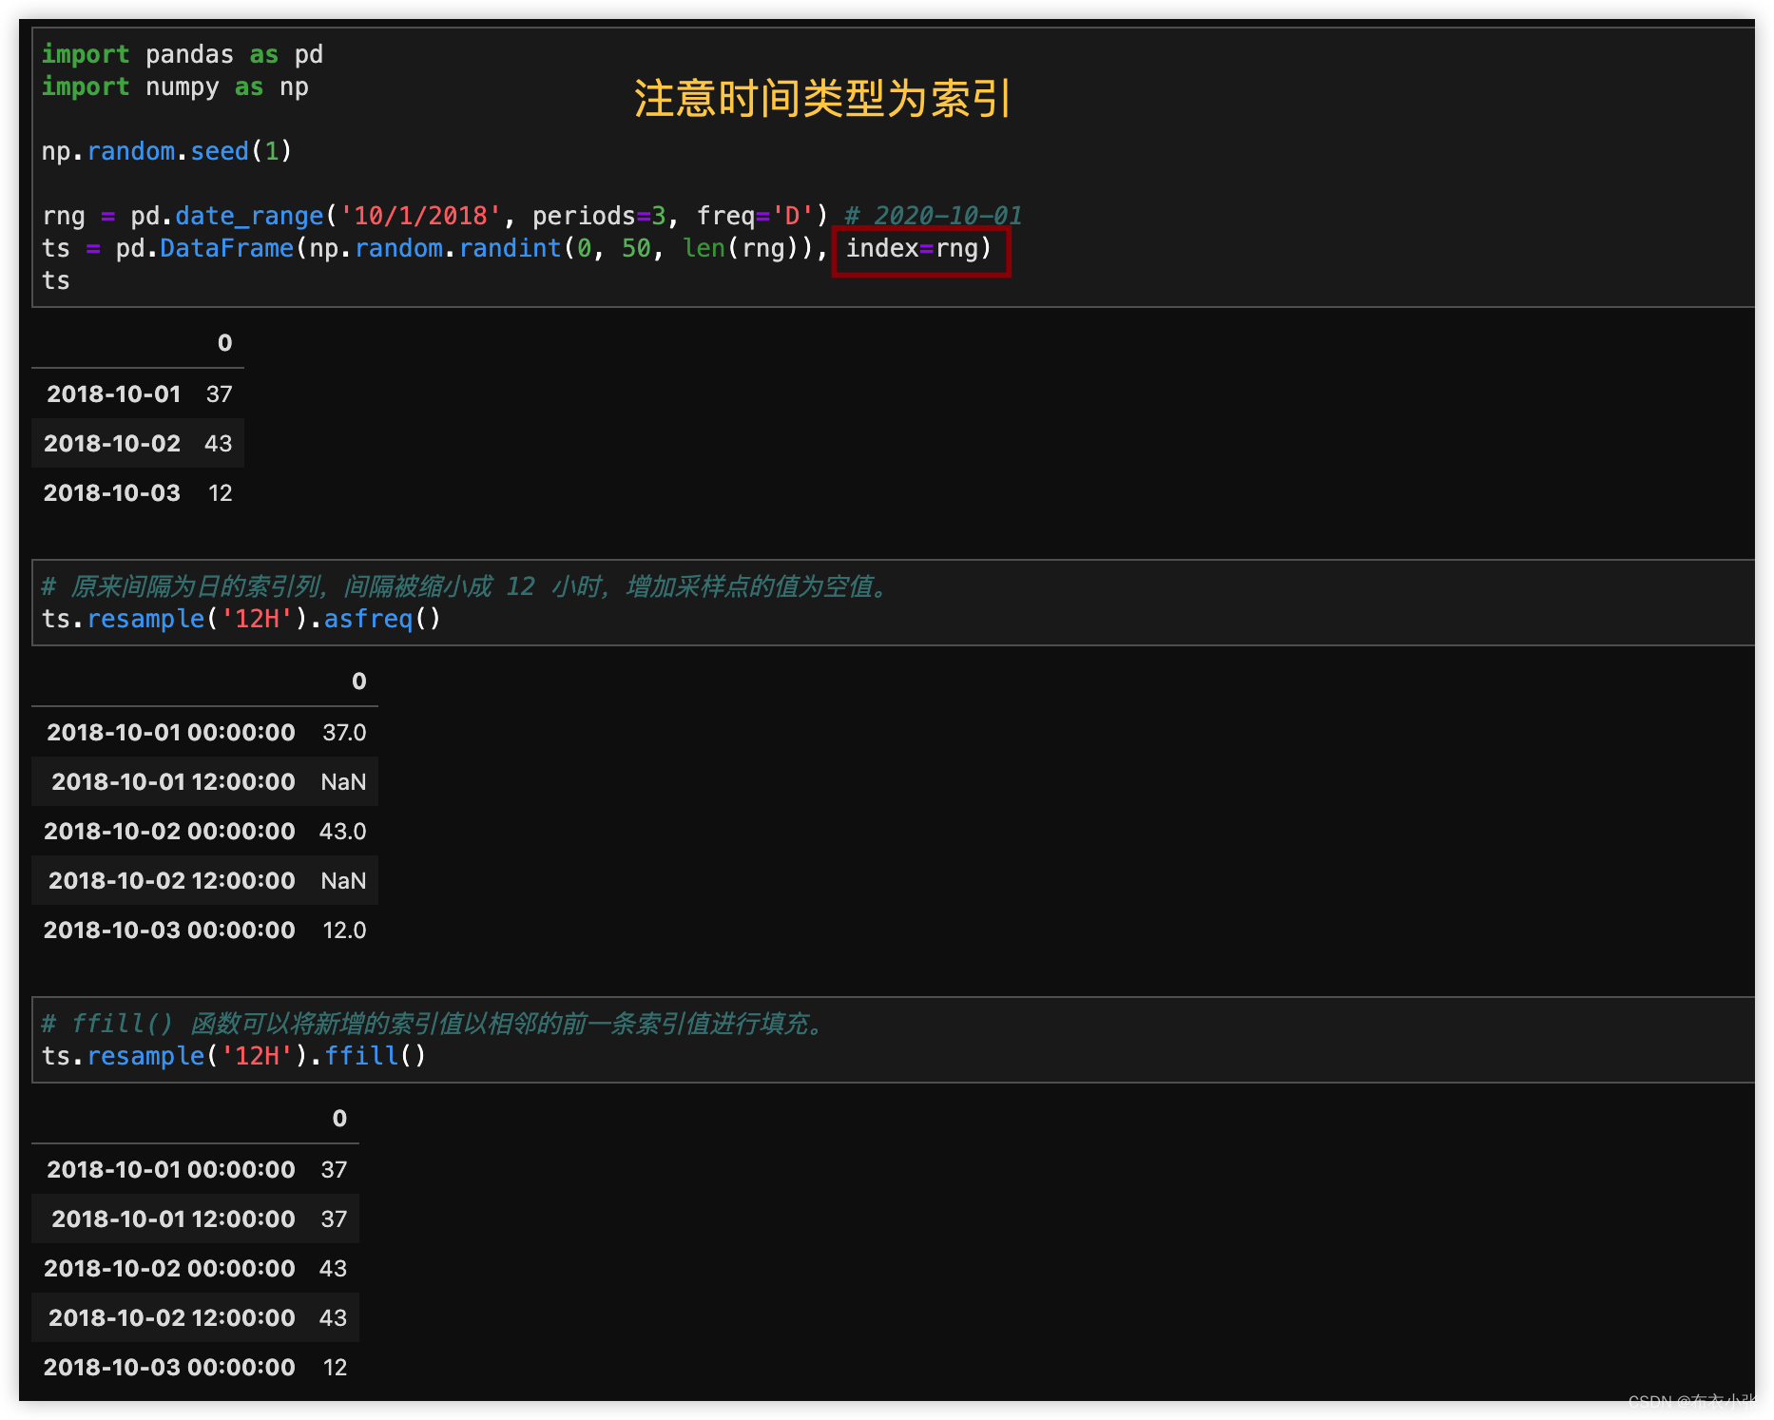Select the 2018-10-02 index in first table

[x=112, y=443]
